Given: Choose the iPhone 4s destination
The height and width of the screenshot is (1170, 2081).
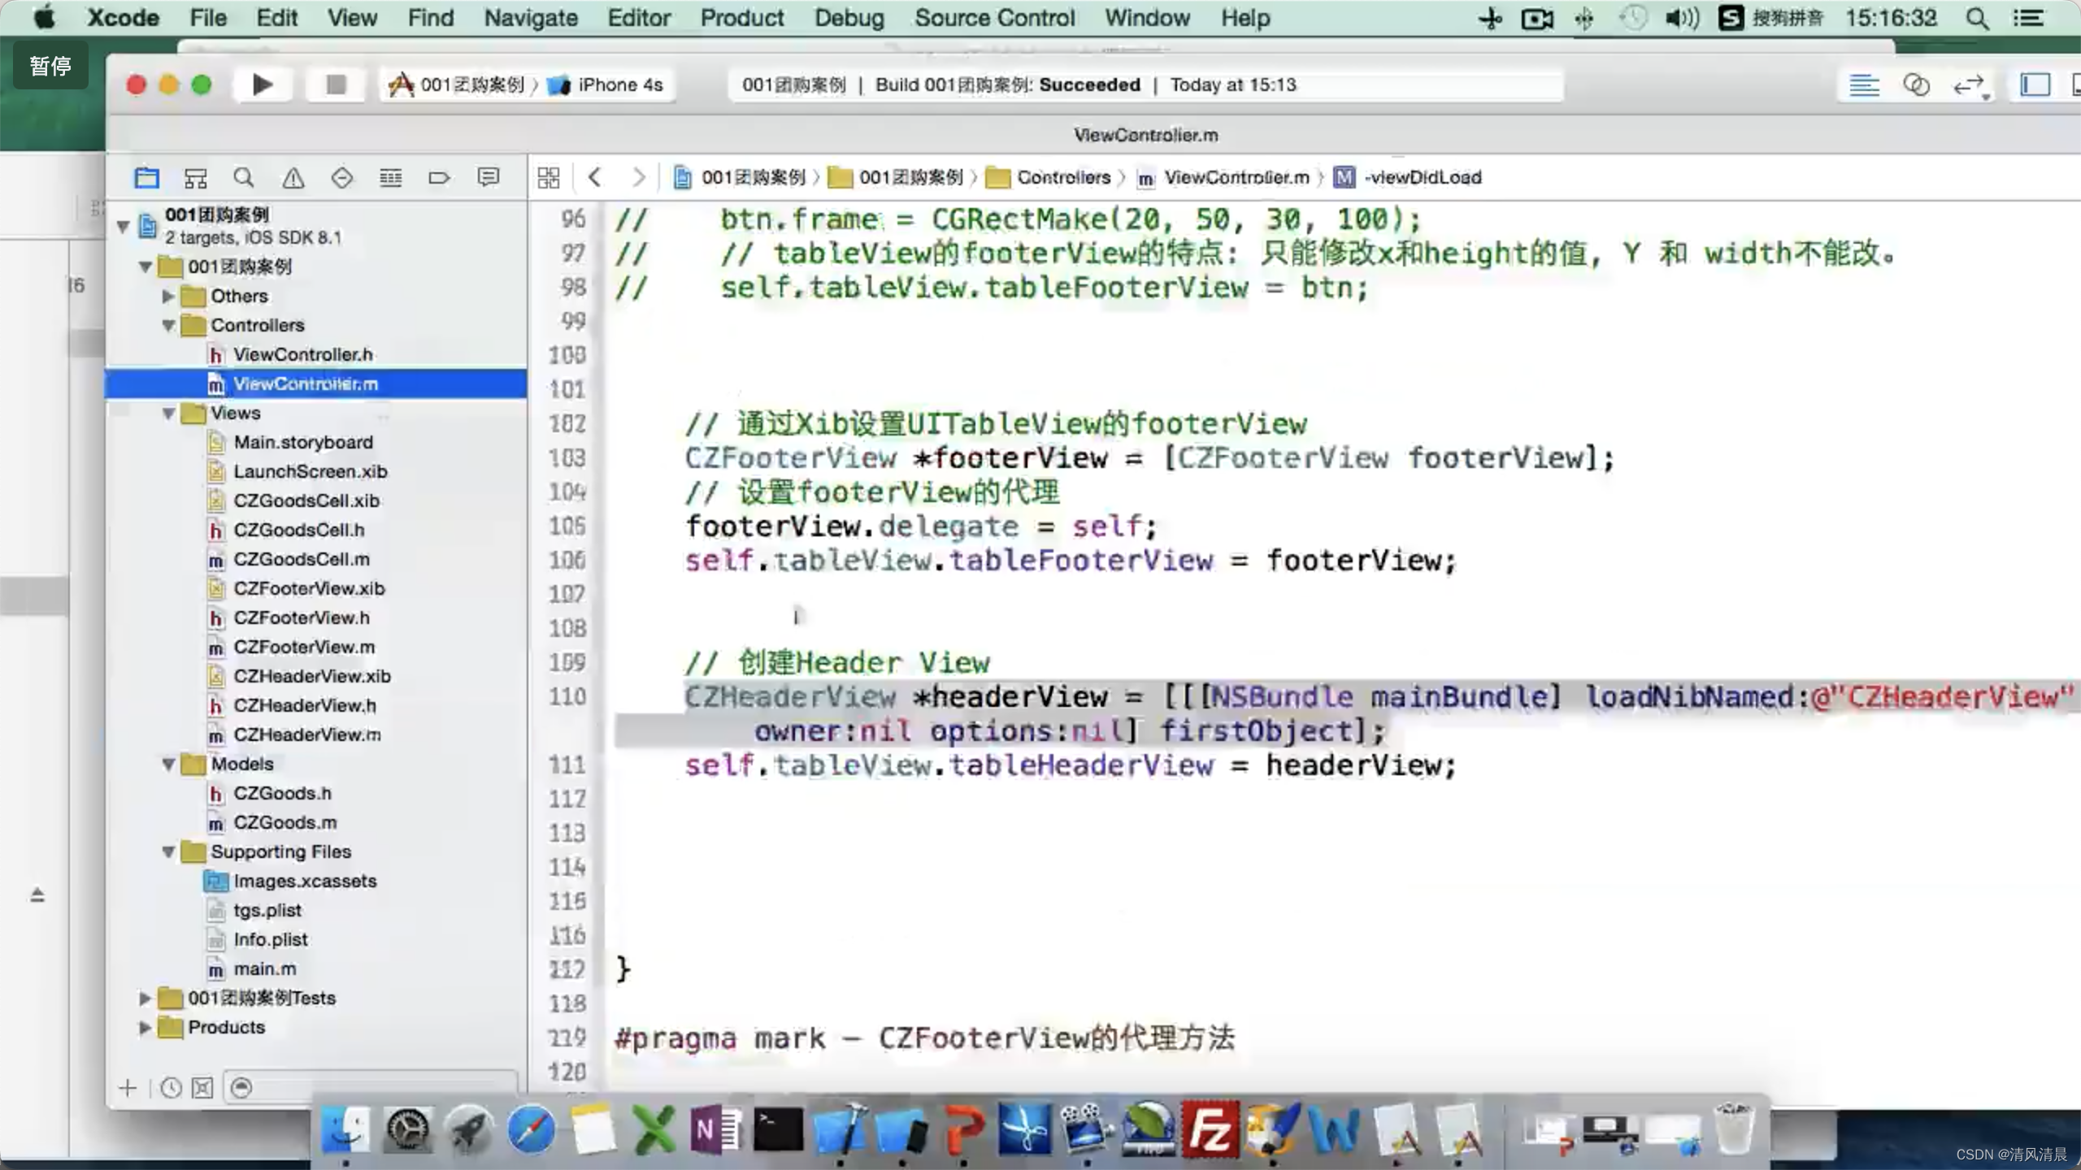Looking at the screenshot, I should click(x=606, y=84).
